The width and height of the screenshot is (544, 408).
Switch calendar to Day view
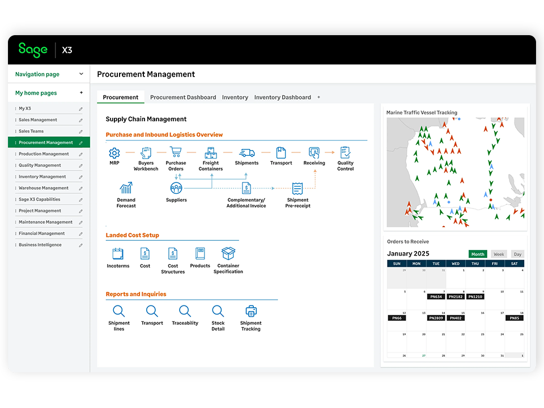(517, 254)
